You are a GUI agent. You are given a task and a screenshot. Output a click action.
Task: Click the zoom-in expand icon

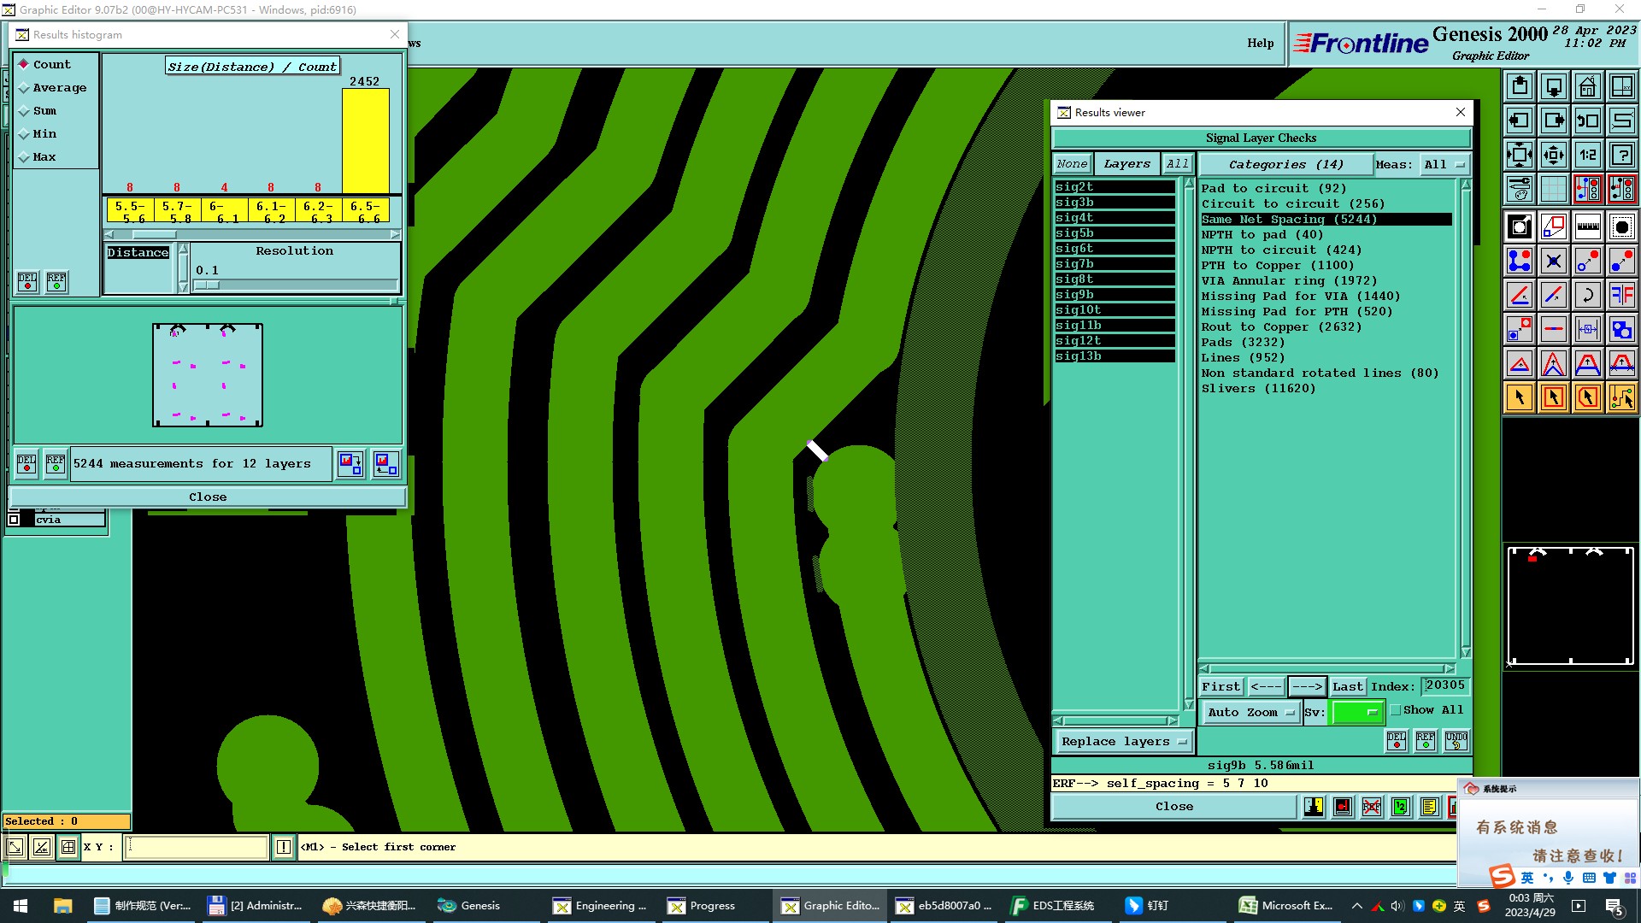coord(1520,155)
